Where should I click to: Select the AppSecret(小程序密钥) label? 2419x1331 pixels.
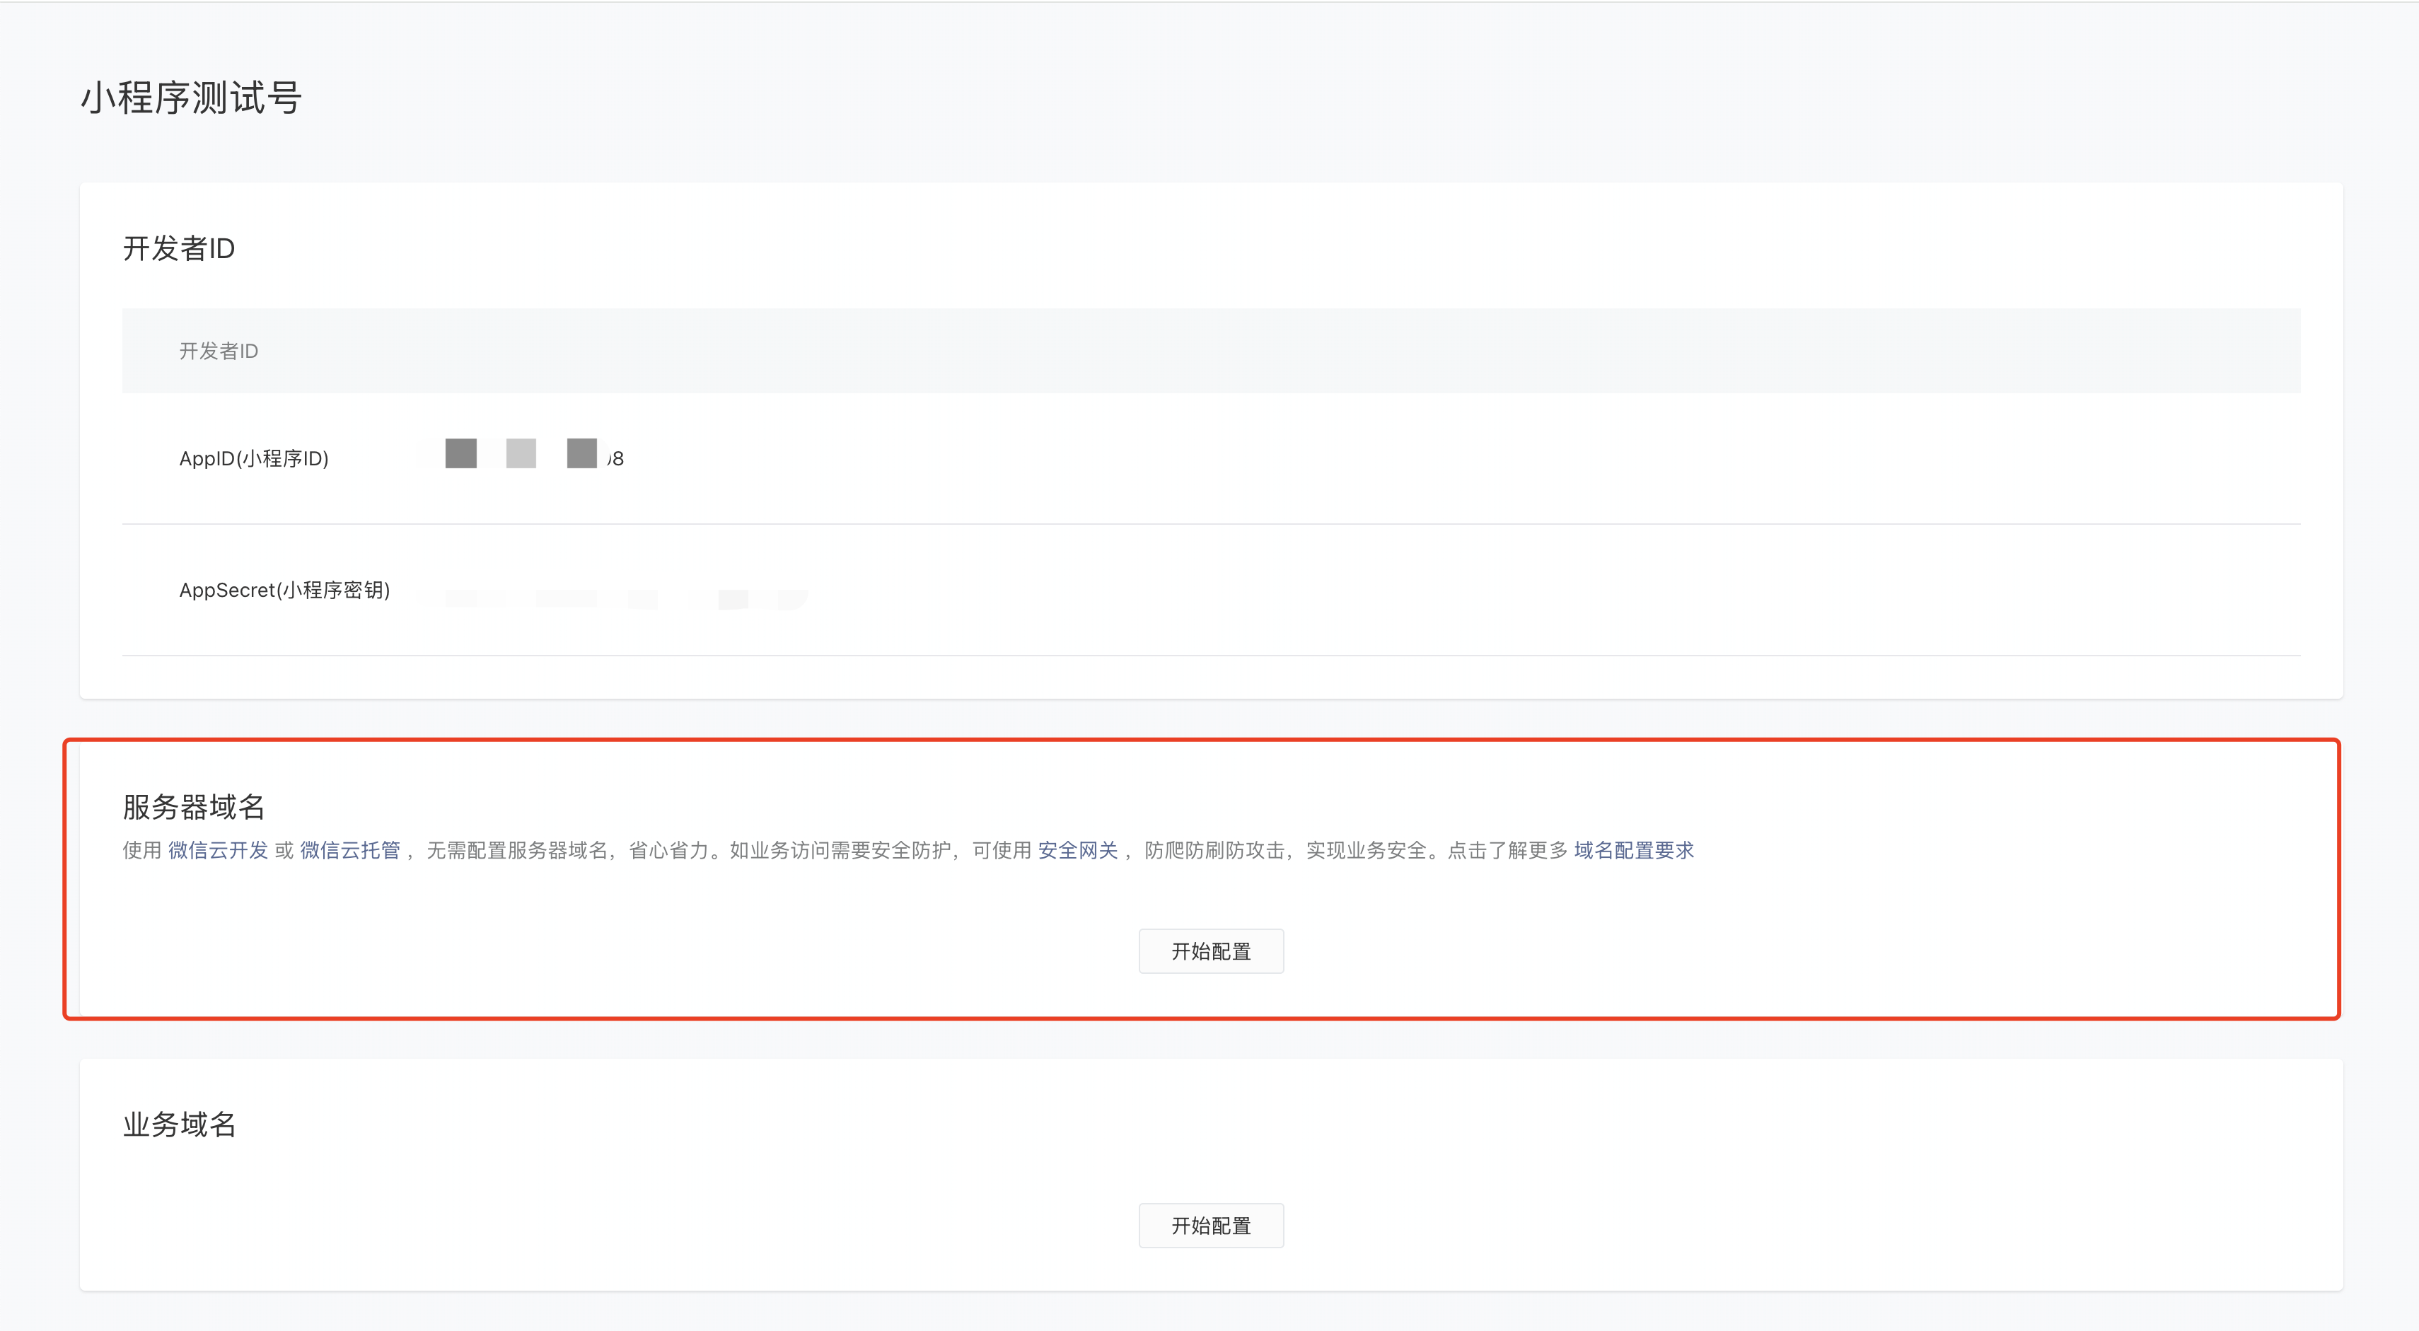coord(284,591)
